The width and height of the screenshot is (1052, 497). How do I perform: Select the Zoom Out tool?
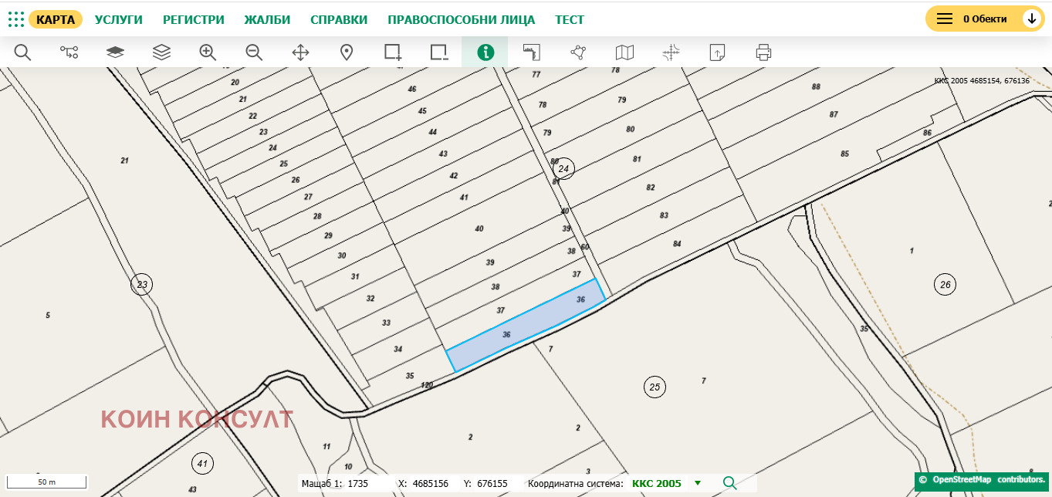pos(254,52)
